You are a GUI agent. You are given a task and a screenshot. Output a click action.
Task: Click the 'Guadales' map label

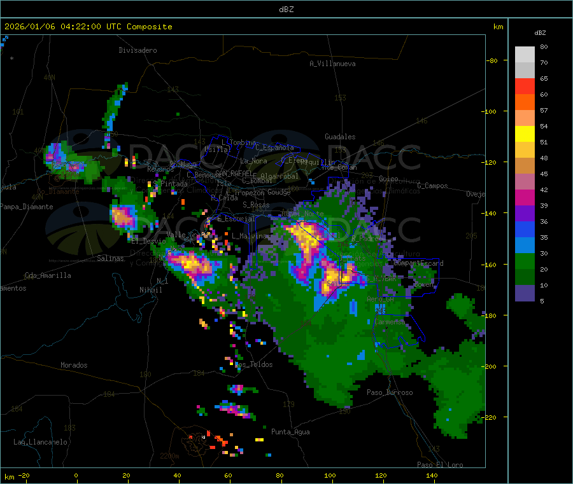point(340,137)
